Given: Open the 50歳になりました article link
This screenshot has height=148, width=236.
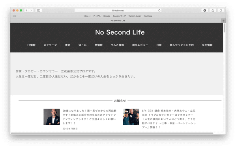Looking at the screenshot, I should (90, 117).
